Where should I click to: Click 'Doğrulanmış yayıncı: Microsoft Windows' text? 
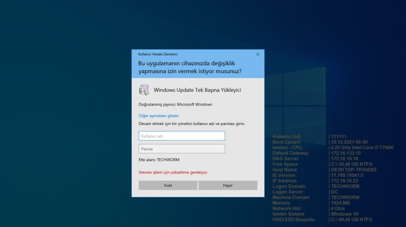pos(175,104)
